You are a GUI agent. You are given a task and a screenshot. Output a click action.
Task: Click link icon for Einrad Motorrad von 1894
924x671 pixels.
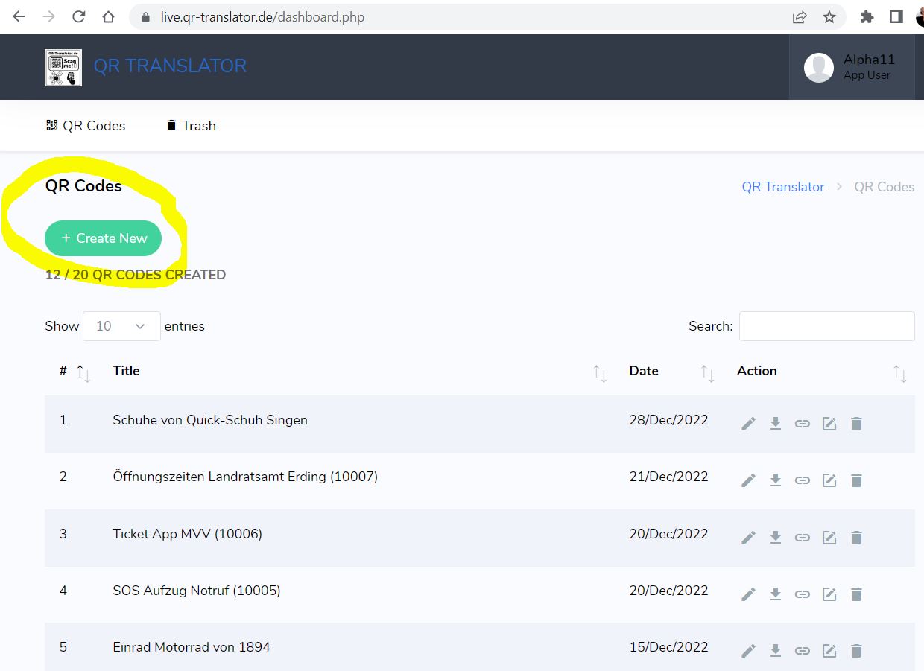(x=802, y=651)
